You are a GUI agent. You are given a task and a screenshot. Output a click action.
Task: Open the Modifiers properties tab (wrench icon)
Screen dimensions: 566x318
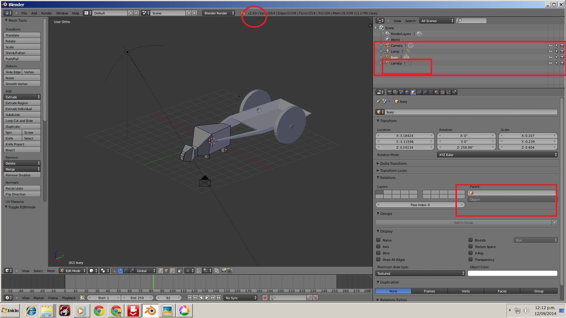[x=425, y=92]
